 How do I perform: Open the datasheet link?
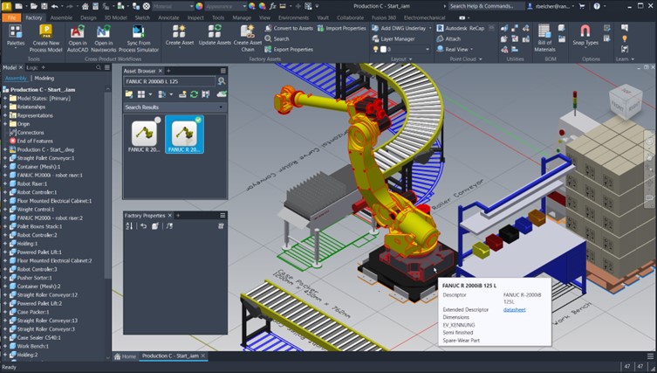pyautogui.click(x=514, y=309)
